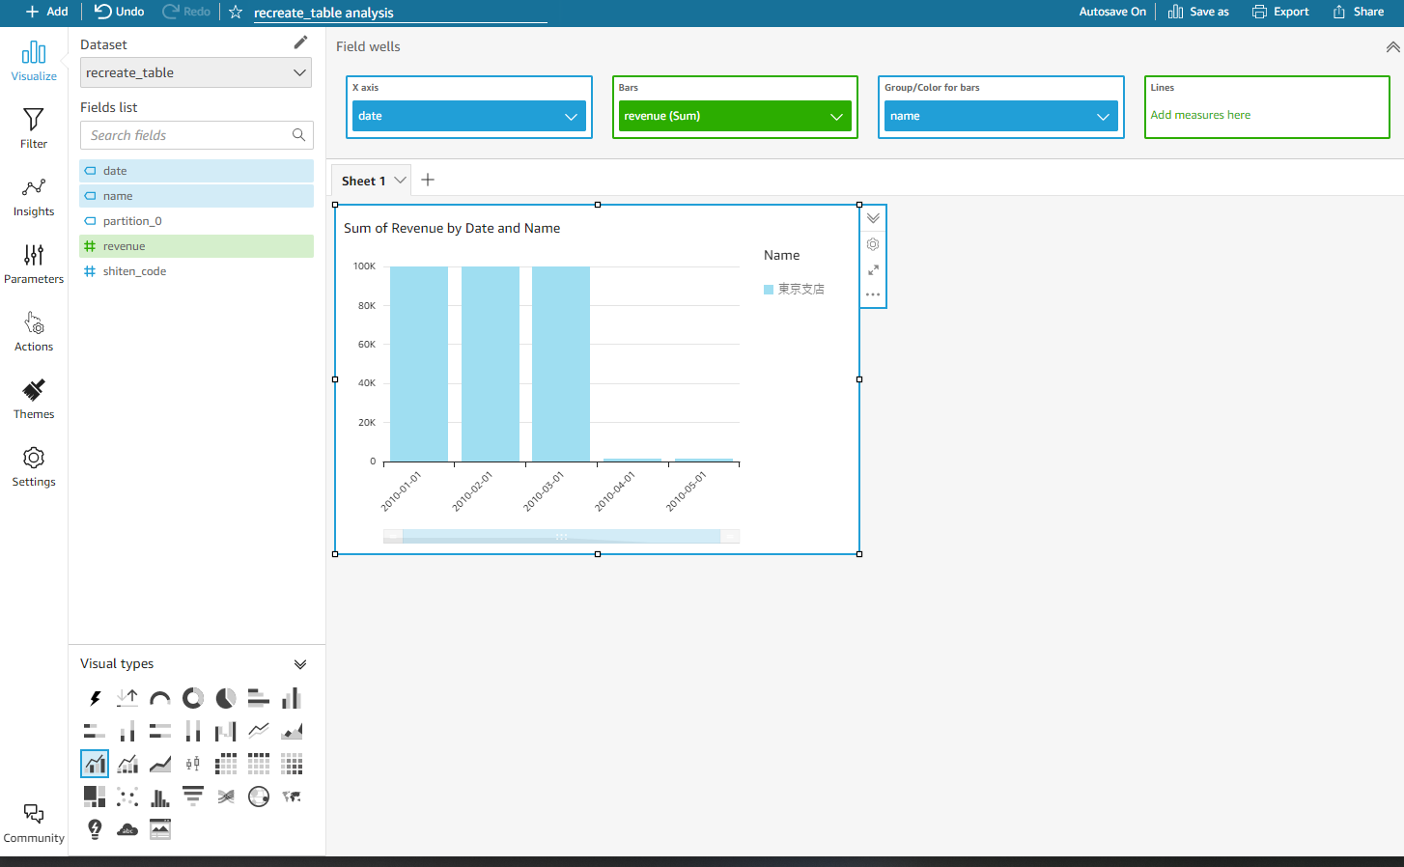This screenshot has width=1404, height=867.
Task: Select the word cloud visual type
Action: tap(127, 829)
